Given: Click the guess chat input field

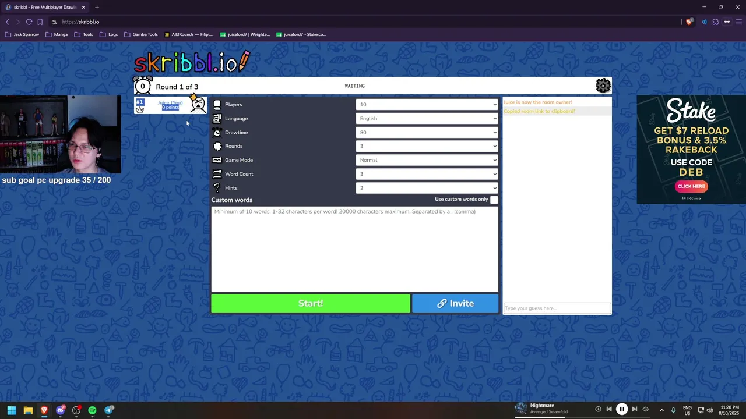Looking at the screenshot, I should point(557,308).
